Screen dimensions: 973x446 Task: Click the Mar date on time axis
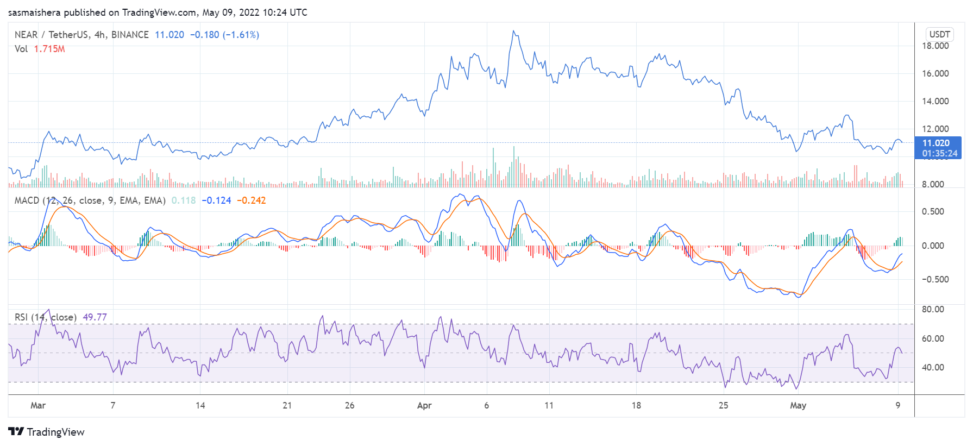tap(38, 405)
